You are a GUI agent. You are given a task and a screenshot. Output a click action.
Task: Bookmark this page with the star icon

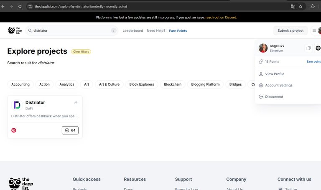pos(301,7)
